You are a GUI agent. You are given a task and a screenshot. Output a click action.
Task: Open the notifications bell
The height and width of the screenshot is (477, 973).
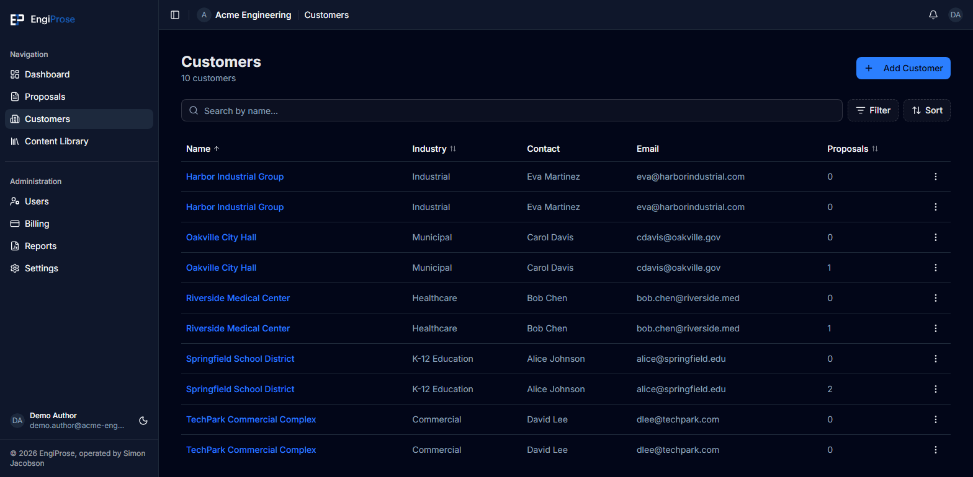coord(933,15)
